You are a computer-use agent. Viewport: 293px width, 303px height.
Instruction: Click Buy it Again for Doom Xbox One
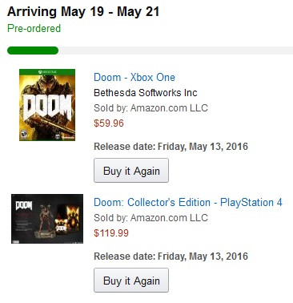pyautogui.click(x=131, y=171)
